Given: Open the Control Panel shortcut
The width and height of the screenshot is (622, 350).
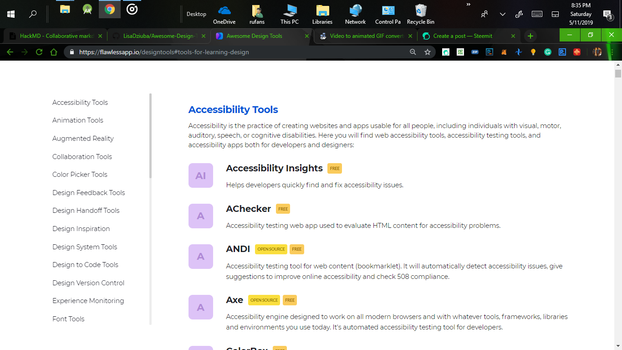Looking at the screenshot, I should point(388,14).
